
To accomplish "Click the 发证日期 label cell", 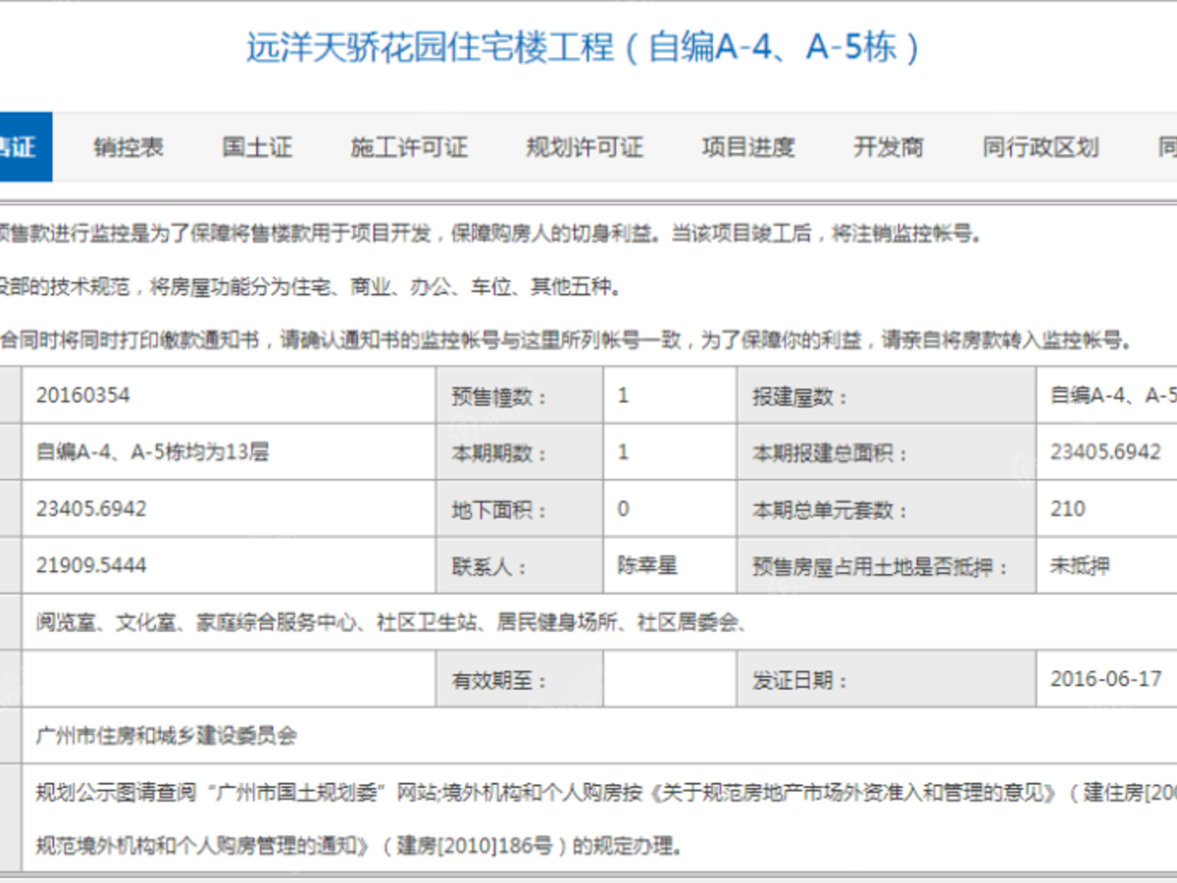I will [x=887, y=679].
